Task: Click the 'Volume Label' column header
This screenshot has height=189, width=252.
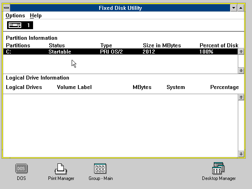Action: [x=74, y=87]
